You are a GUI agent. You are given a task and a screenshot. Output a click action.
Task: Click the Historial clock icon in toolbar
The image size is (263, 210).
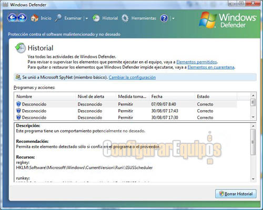(96, 18)
